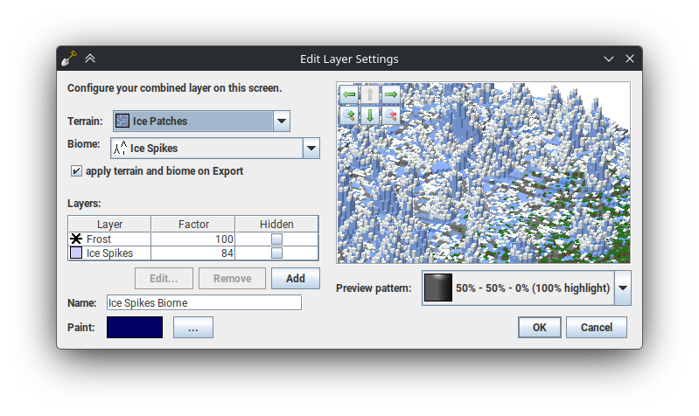Open paint chooser with the ... button
This screenshot has height=416, width=699.
coord(193,328)
